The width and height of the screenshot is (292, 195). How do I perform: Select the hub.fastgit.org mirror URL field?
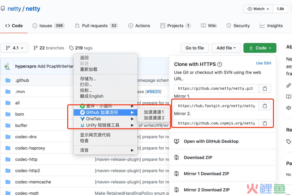click(x=216, y=106)
